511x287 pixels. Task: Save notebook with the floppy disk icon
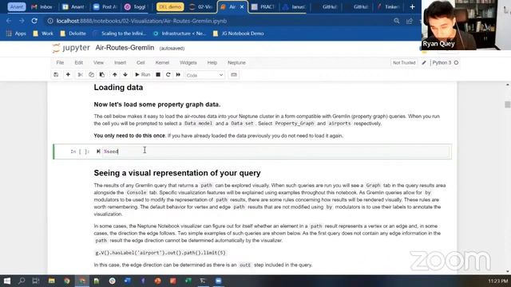tap(56, 75)
